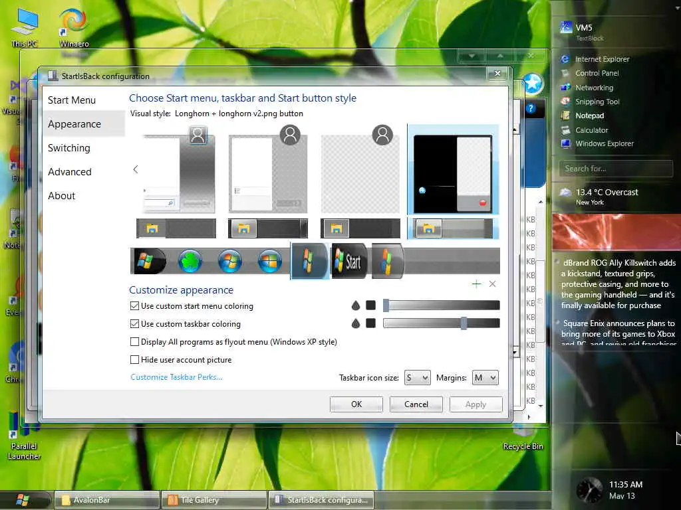Open the Square Enix announces plans headline
The image size is (681, 510).
pos(618,333)
